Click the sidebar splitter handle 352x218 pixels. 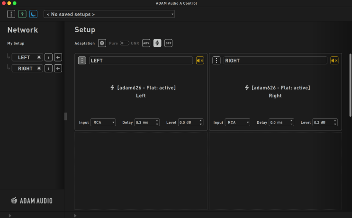(65, 116)
